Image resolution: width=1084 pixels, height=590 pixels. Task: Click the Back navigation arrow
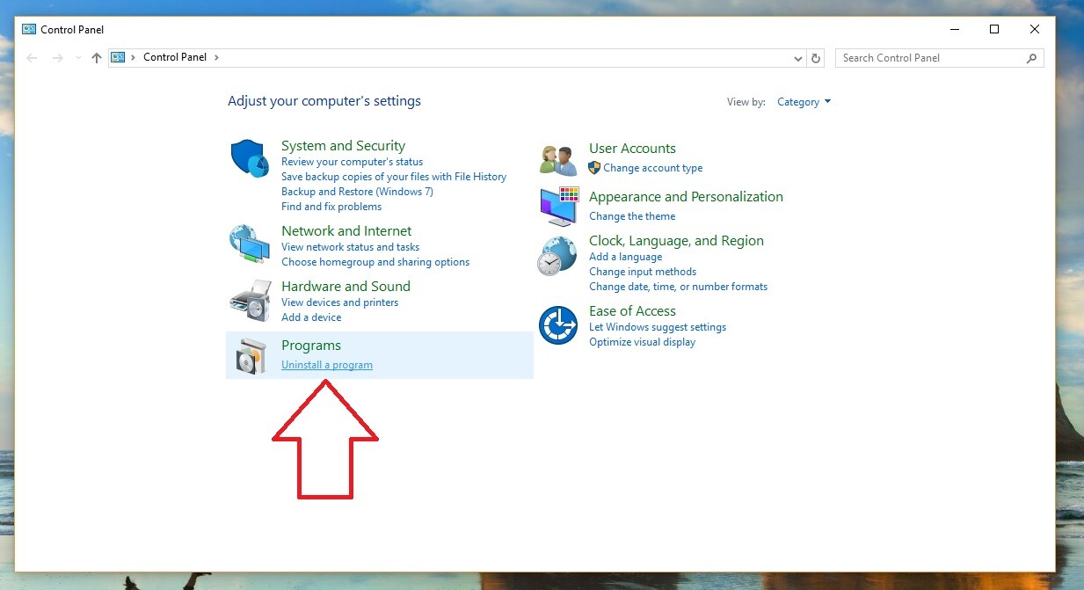pyautogui.click(x=33, y=58)
